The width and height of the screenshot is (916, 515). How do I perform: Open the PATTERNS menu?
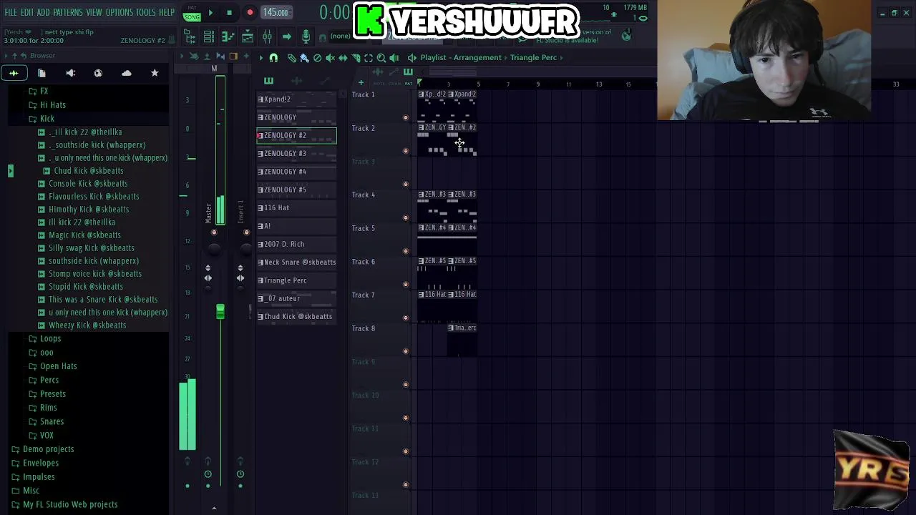tap(68, 13)
